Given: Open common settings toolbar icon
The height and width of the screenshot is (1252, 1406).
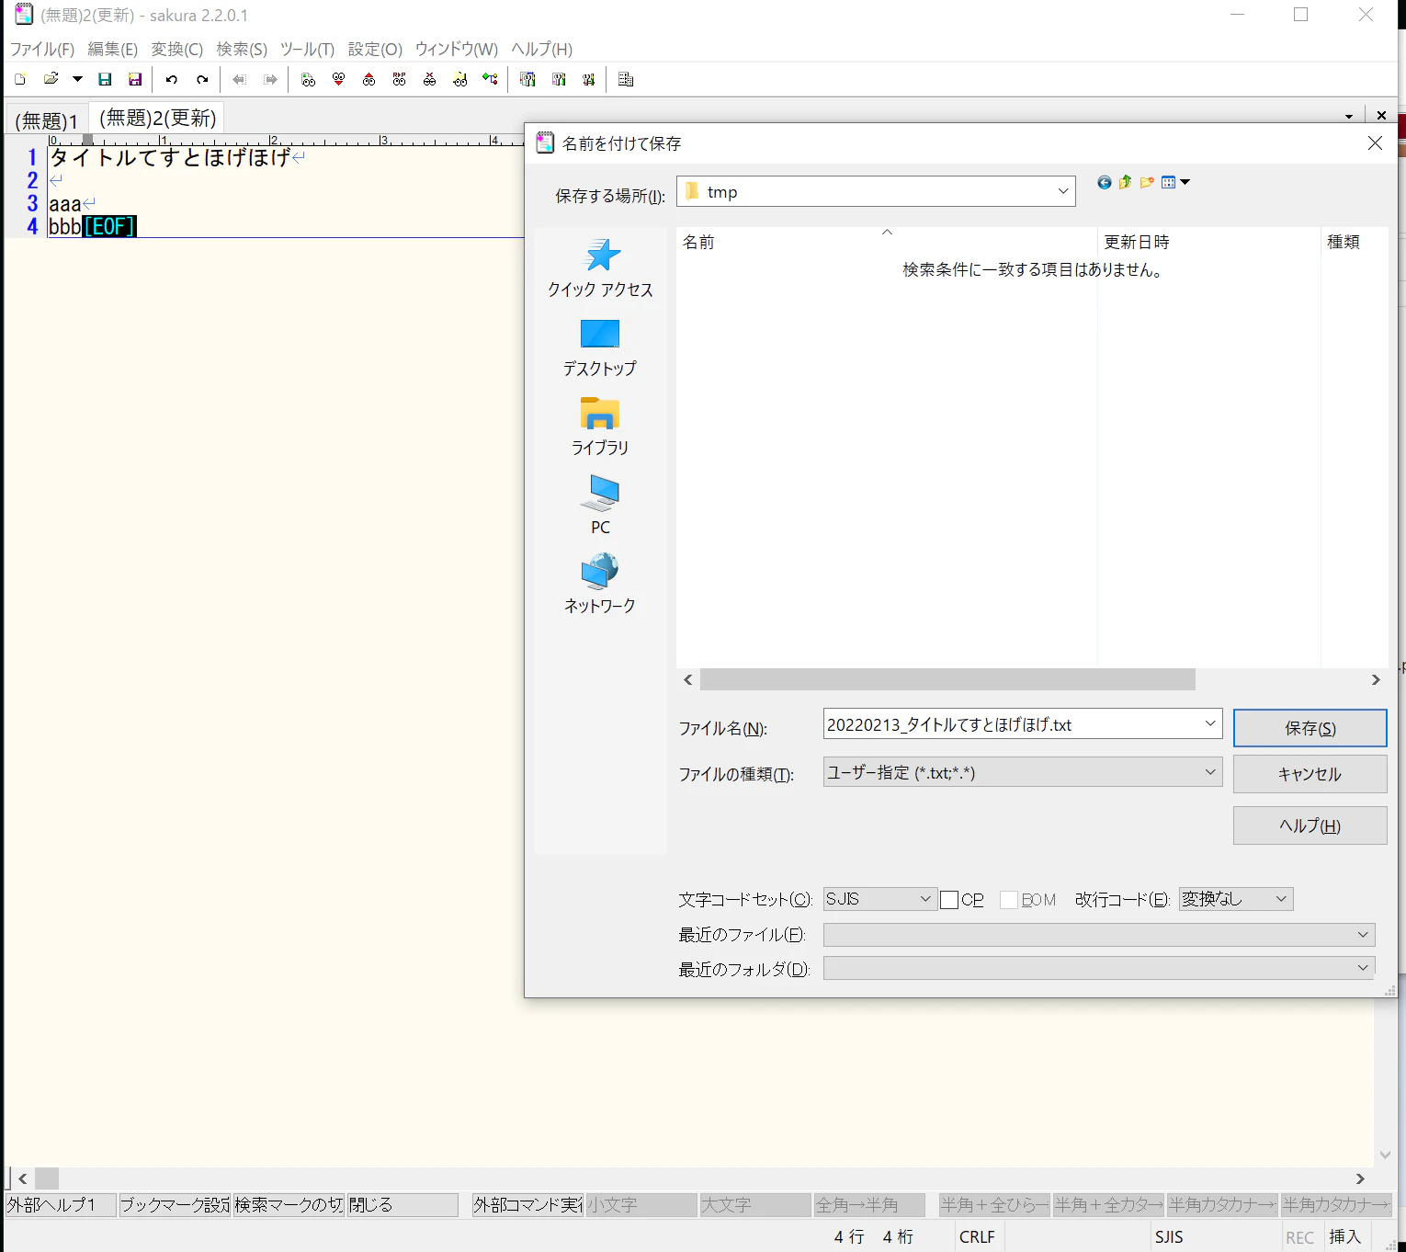Looking at the screenshot, I should tap(558, 80).
